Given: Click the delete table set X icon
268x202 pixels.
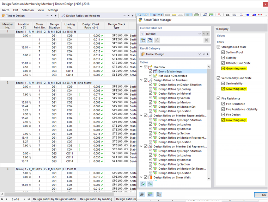Looking at the screenshot, I should coord(207,40).
